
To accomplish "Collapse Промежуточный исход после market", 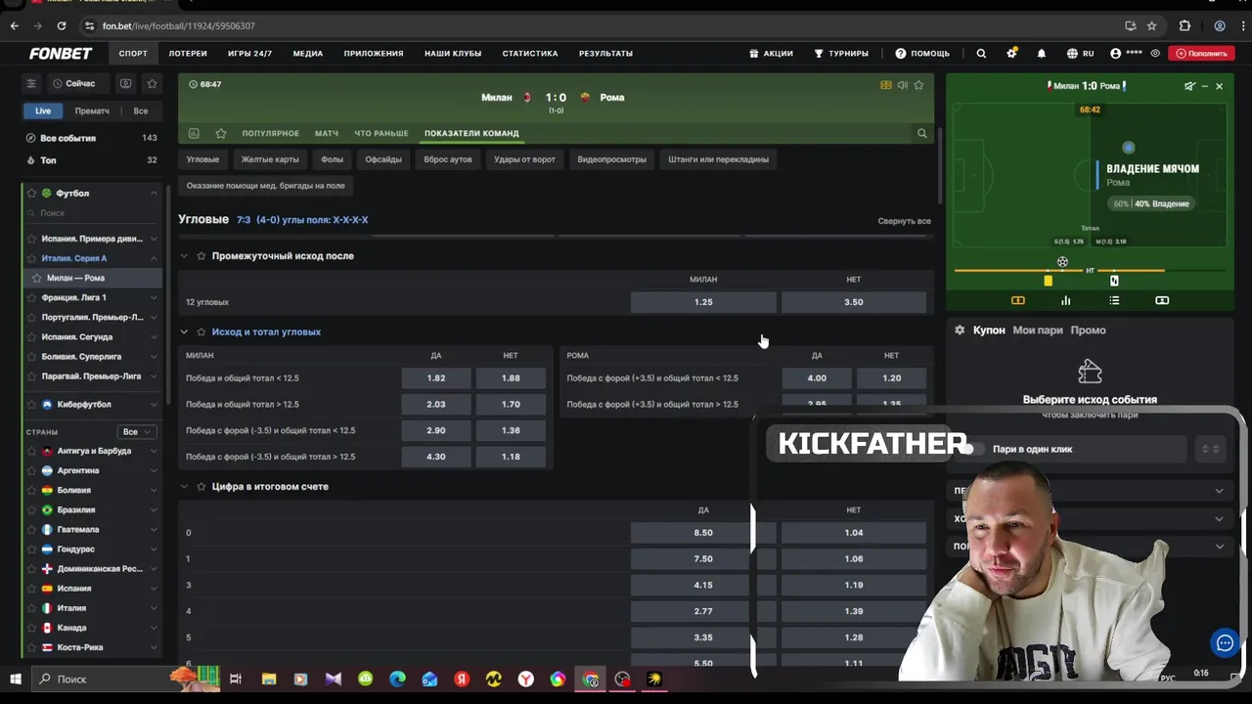I will (x=184, y=256).
